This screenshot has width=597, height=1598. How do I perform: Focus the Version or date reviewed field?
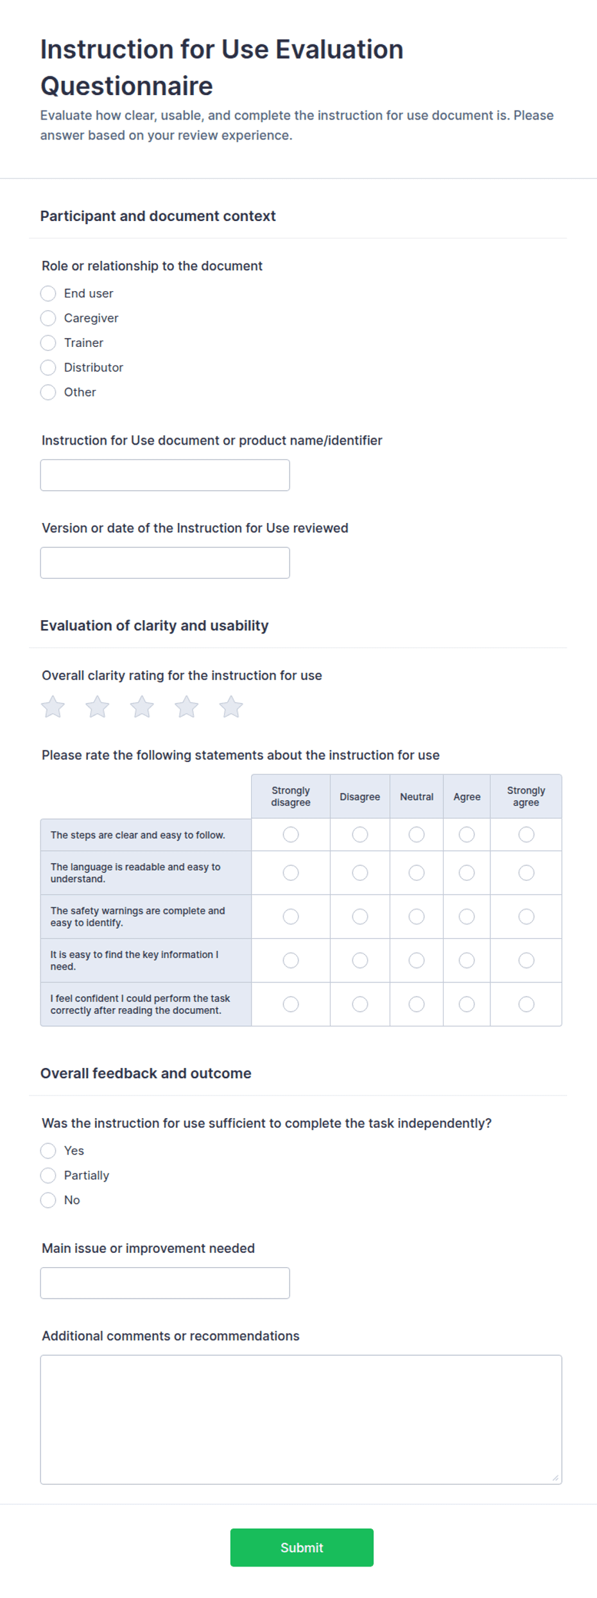[165, 563]
